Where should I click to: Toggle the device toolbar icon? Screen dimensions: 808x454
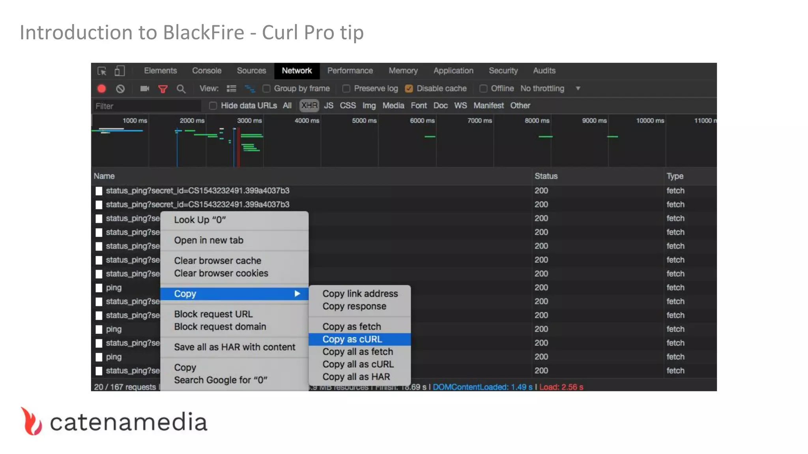tap(120, 71)
